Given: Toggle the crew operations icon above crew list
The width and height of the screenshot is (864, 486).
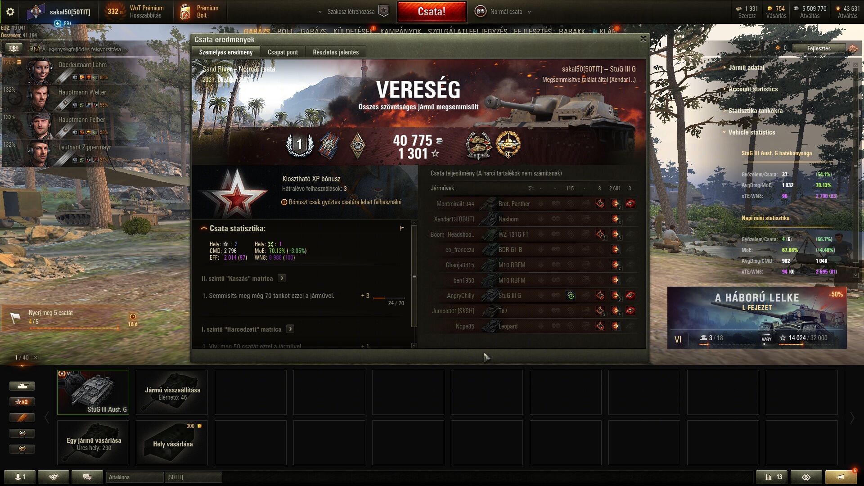Looking at the screenshot, I should coord(13,49).
